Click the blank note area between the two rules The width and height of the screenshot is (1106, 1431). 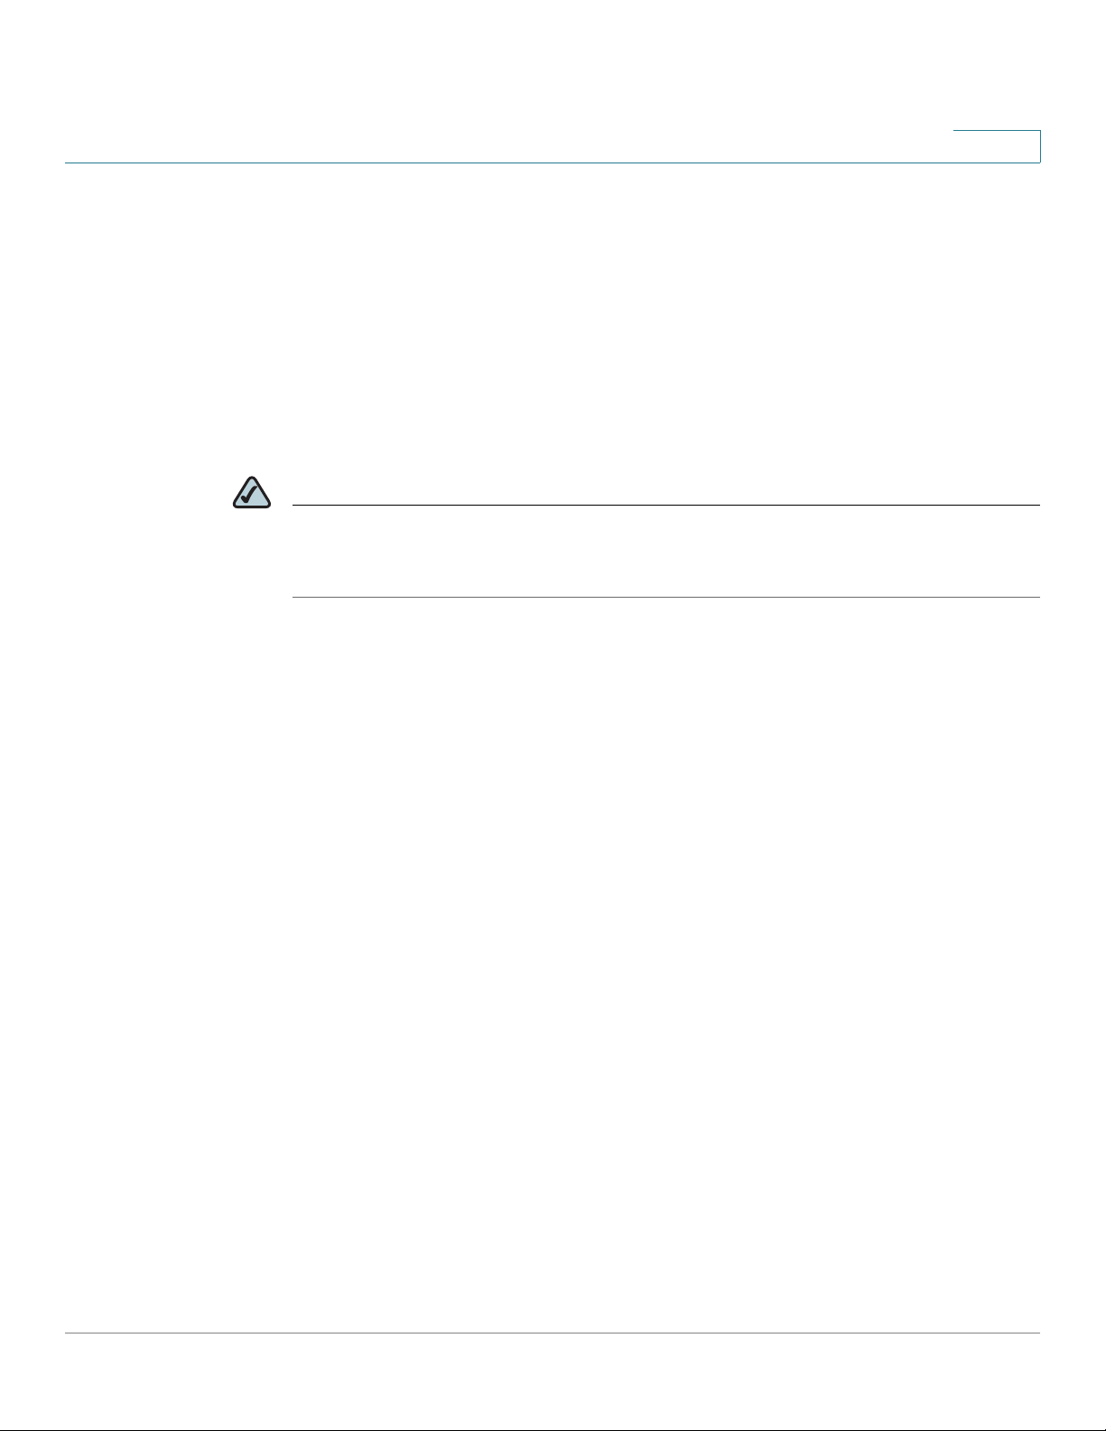(666, 551)
